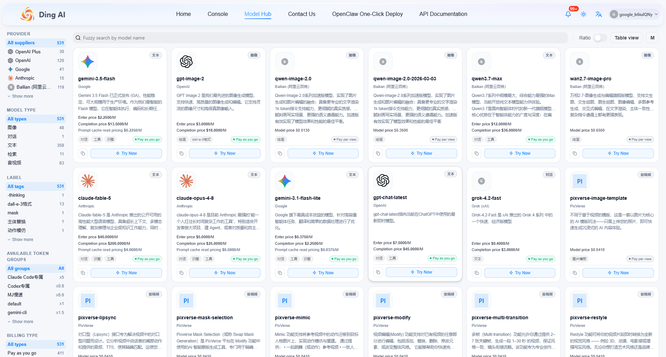Toggle the light/dark theme sun icon
Image resolution: width=666 pixels, height=357 pixels.
(583, 14)
